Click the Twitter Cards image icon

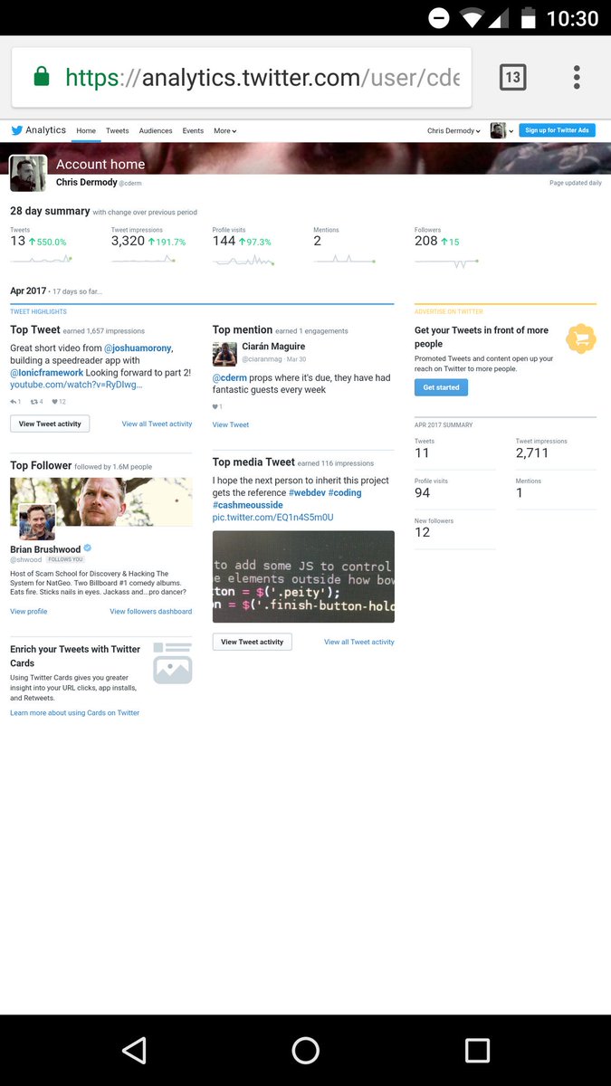coord(172,663)
